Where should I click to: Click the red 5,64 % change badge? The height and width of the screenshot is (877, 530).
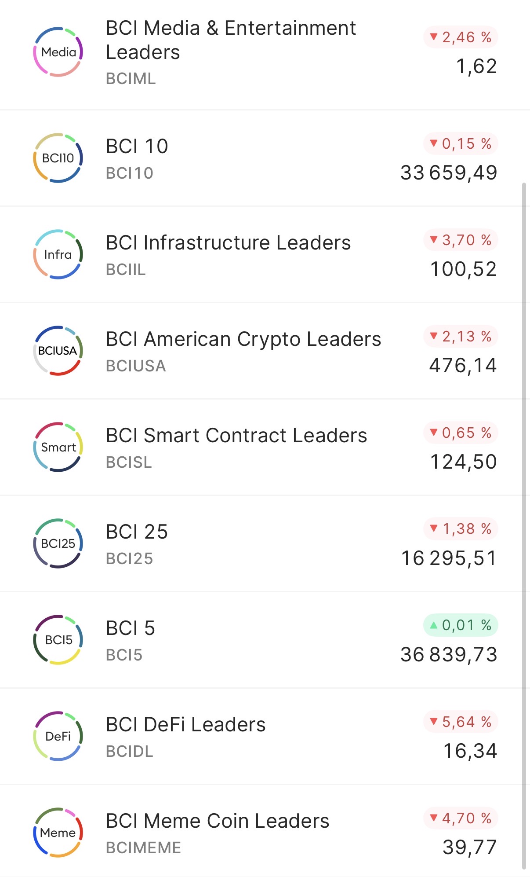click(x=461, y=722)
